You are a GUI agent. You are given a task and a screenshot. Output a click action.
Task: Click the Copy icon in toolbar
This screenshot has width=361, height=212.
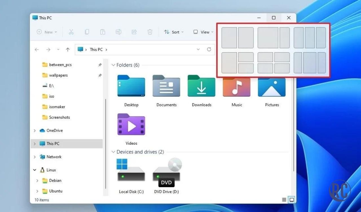87,32
